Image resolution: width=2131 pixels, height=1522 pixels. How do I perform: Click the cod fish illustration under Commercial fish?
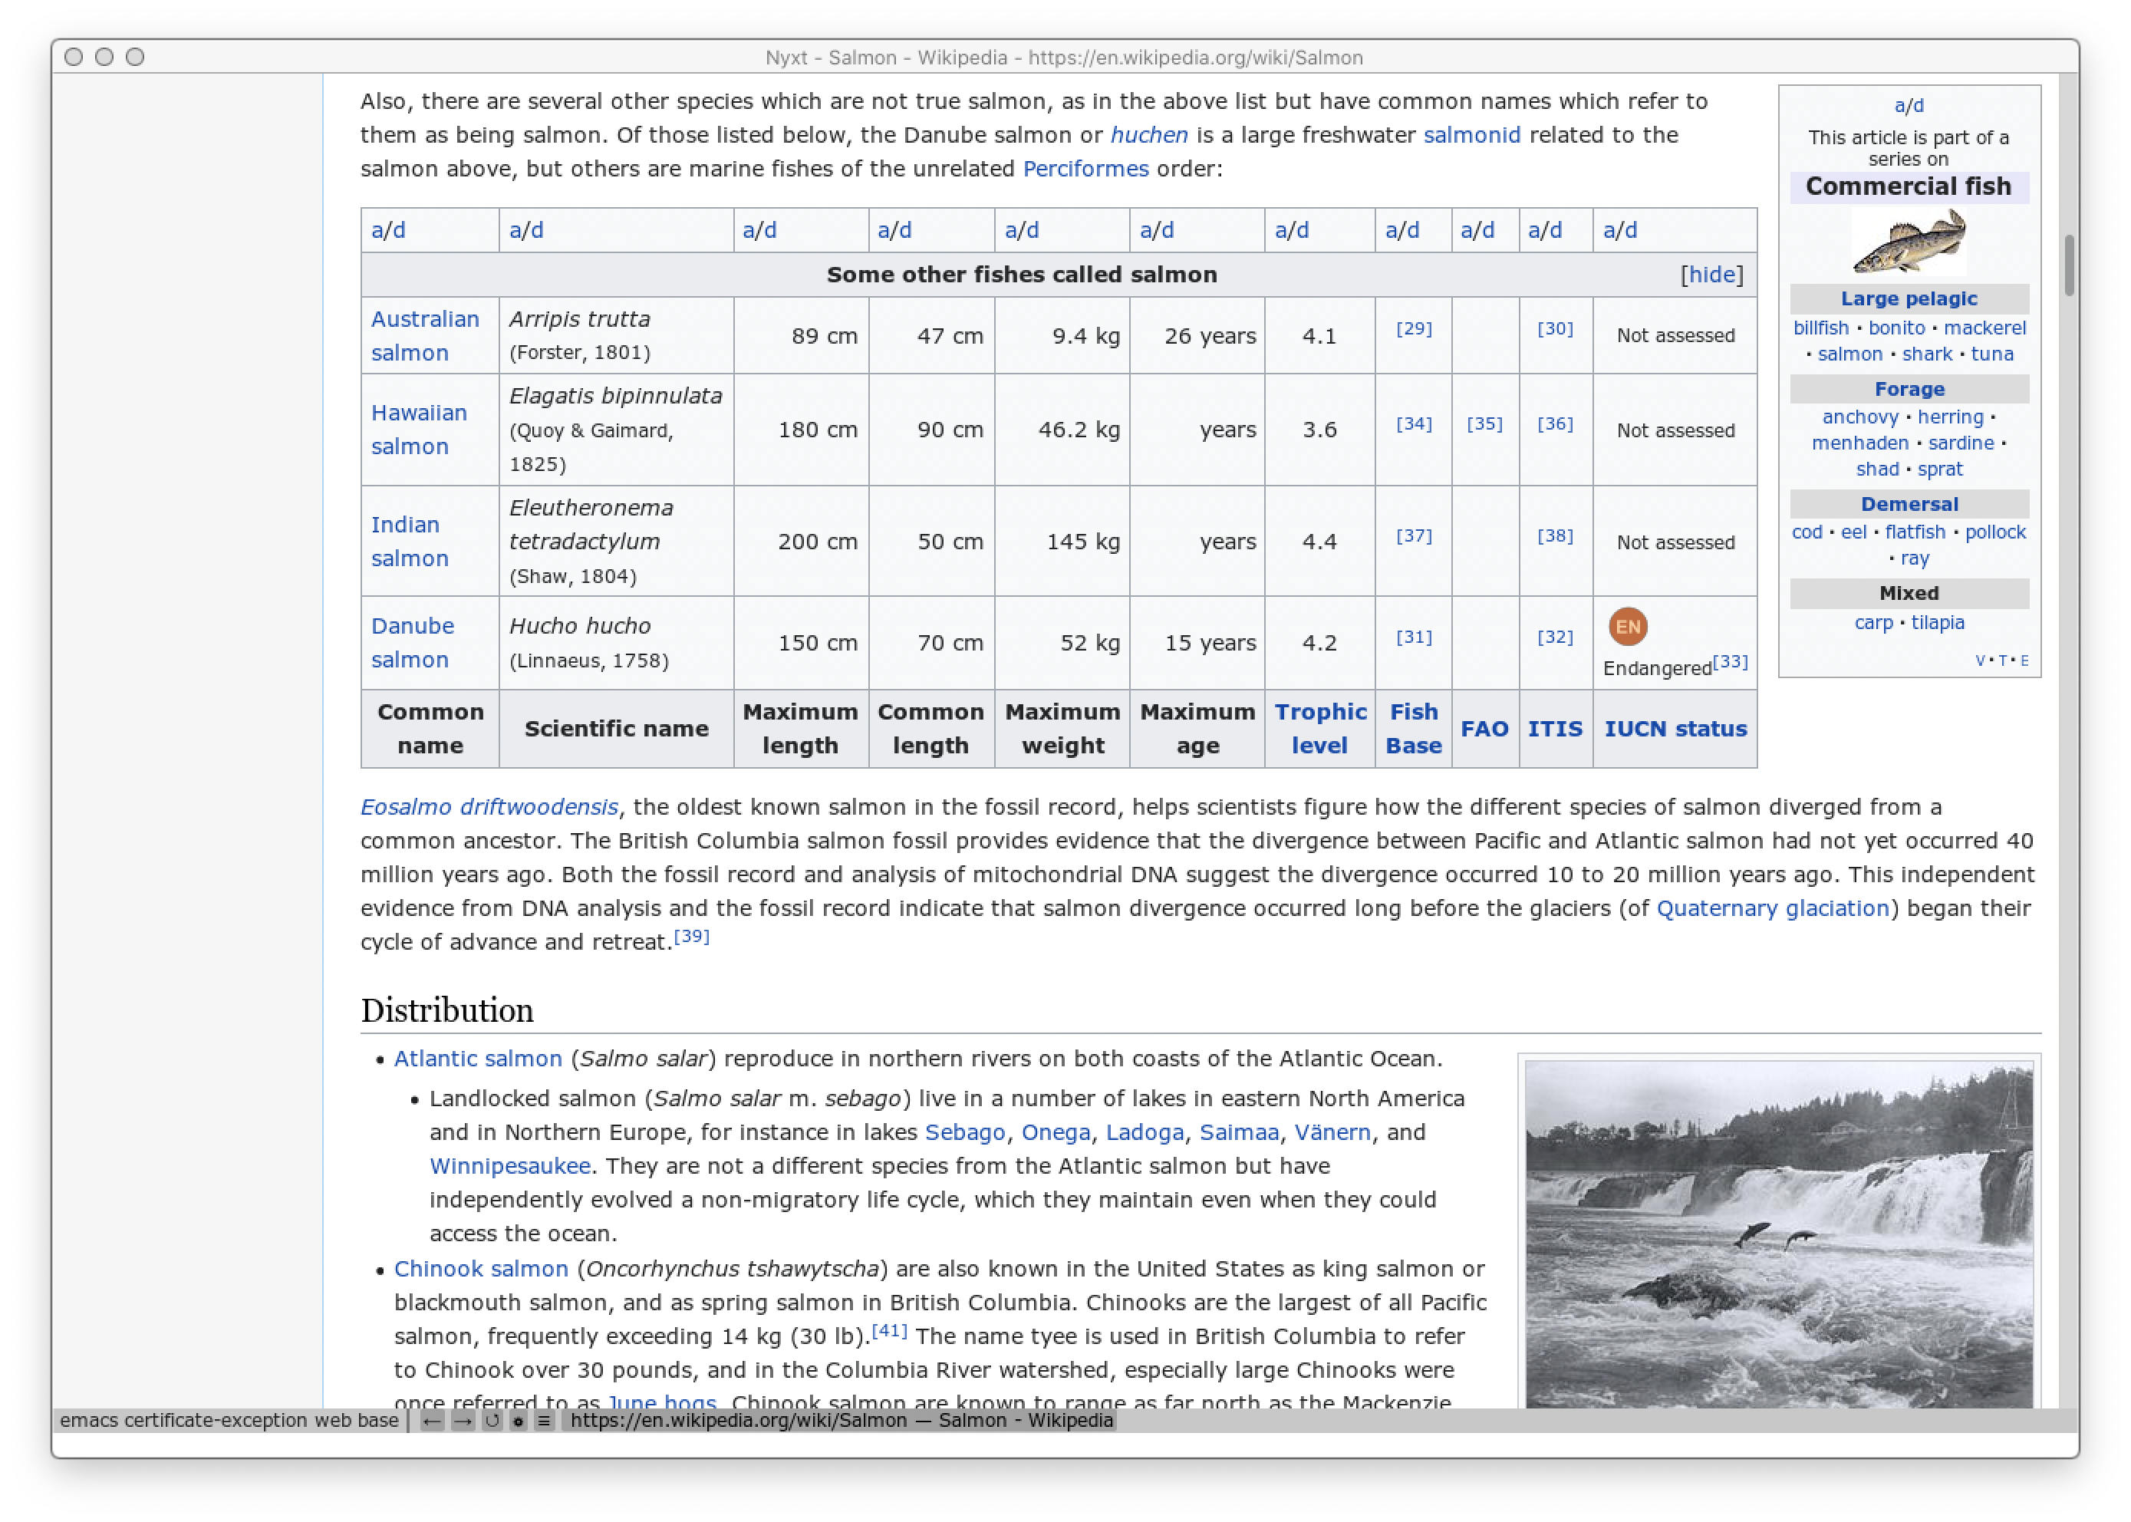(x=1908, y=242)
